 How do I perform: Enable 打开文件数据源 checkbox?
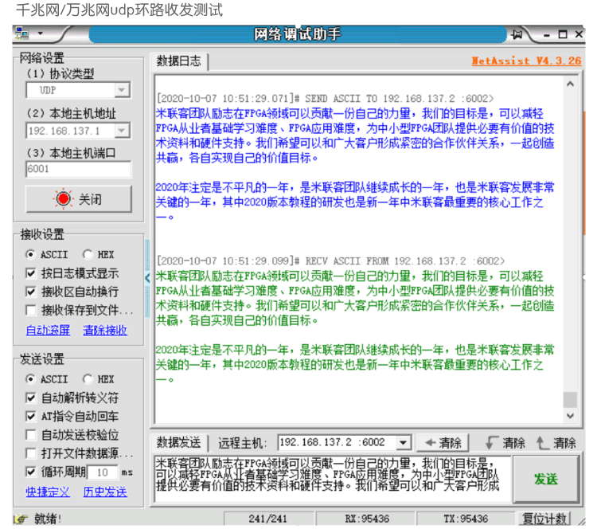[x=79, y=453]
